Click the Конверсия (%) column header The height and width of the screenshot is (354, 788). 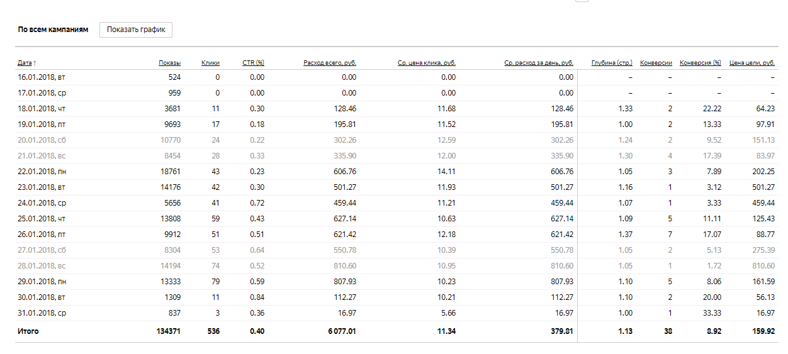[701, 63]
